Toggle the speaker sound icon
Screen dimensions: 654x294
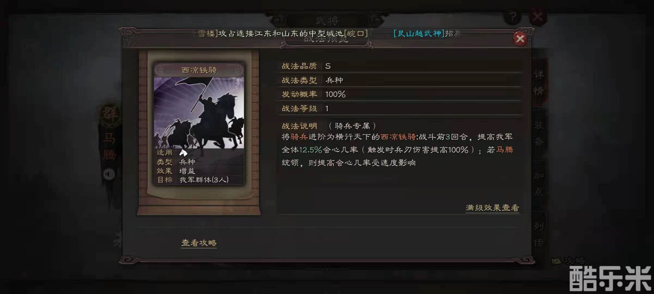tap(109, 174)
